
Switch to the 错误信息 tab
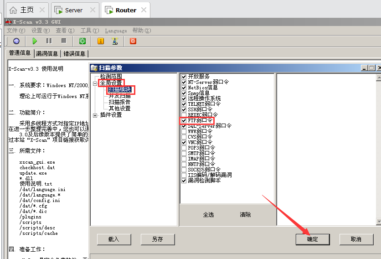74,54
